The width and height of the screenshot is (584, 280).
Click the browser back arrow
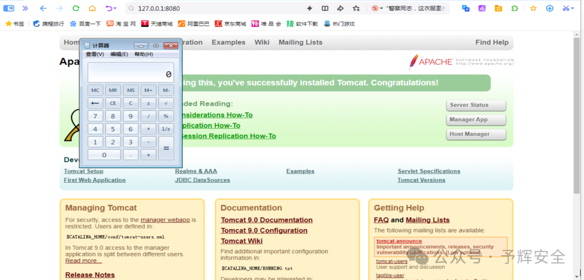(43, 8)
